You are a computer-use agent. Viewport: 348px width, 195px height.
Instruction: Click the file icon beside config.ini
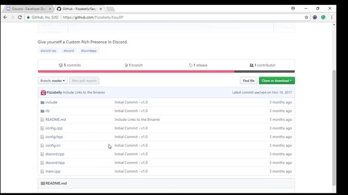point(42,146)
